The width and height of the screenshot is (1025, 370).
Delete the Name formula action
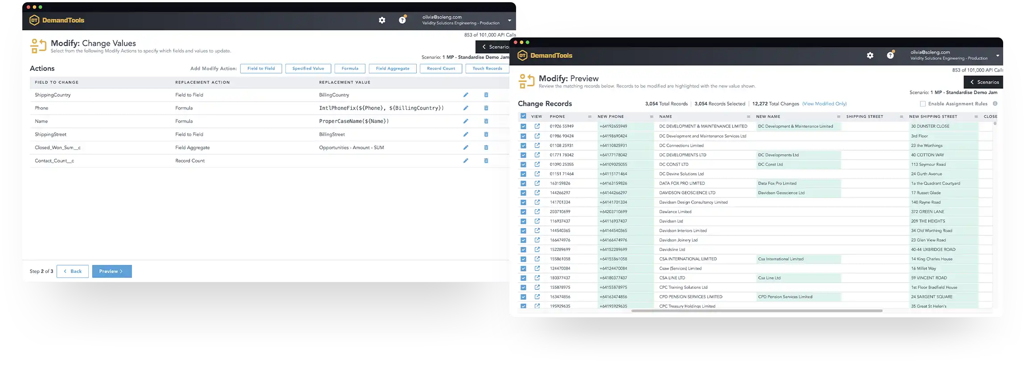486,121
